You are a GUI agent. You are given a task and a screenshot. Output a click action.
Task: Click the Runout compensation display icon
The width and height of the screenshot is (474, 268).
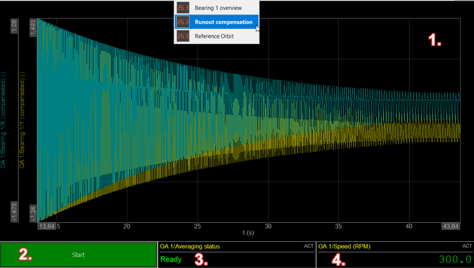coord(183,22)
